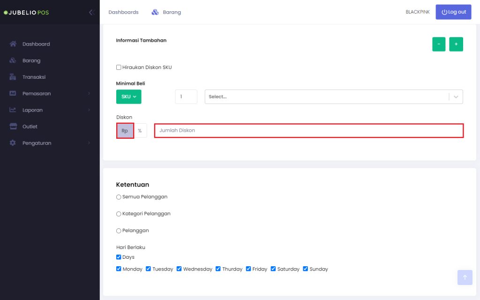Select Semua Pelanggan radio option

(119, 197)
